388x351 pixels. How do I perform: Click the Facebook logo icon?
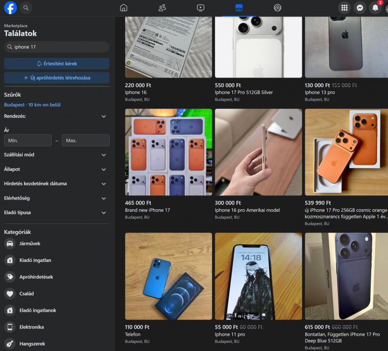pyautogui.click(x=10, y=8)
